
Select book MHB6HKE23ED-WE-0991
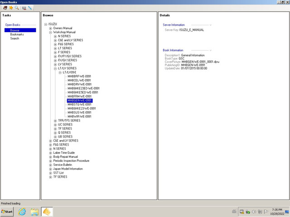pyautogui.click(x=83, y=89)
